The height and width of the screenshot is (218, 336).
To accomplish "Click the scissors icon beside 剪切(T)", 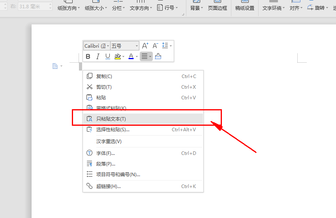I will pyautogui.click(x=90, y=87).
